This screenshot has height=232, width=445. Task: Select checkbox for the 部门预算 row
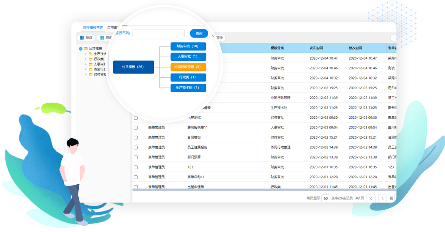tap(136, 157)
